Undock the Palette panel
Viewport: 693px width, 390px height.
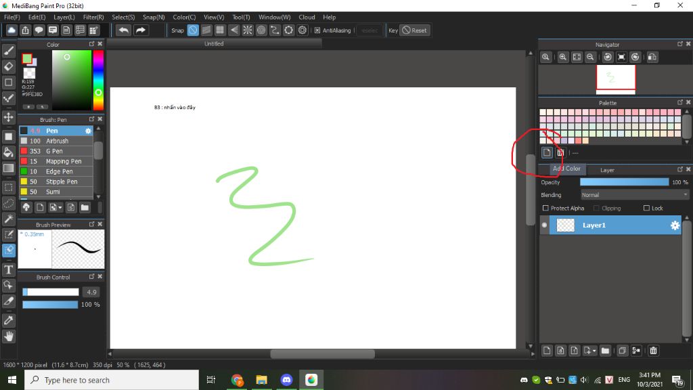[x=679, y=102]
